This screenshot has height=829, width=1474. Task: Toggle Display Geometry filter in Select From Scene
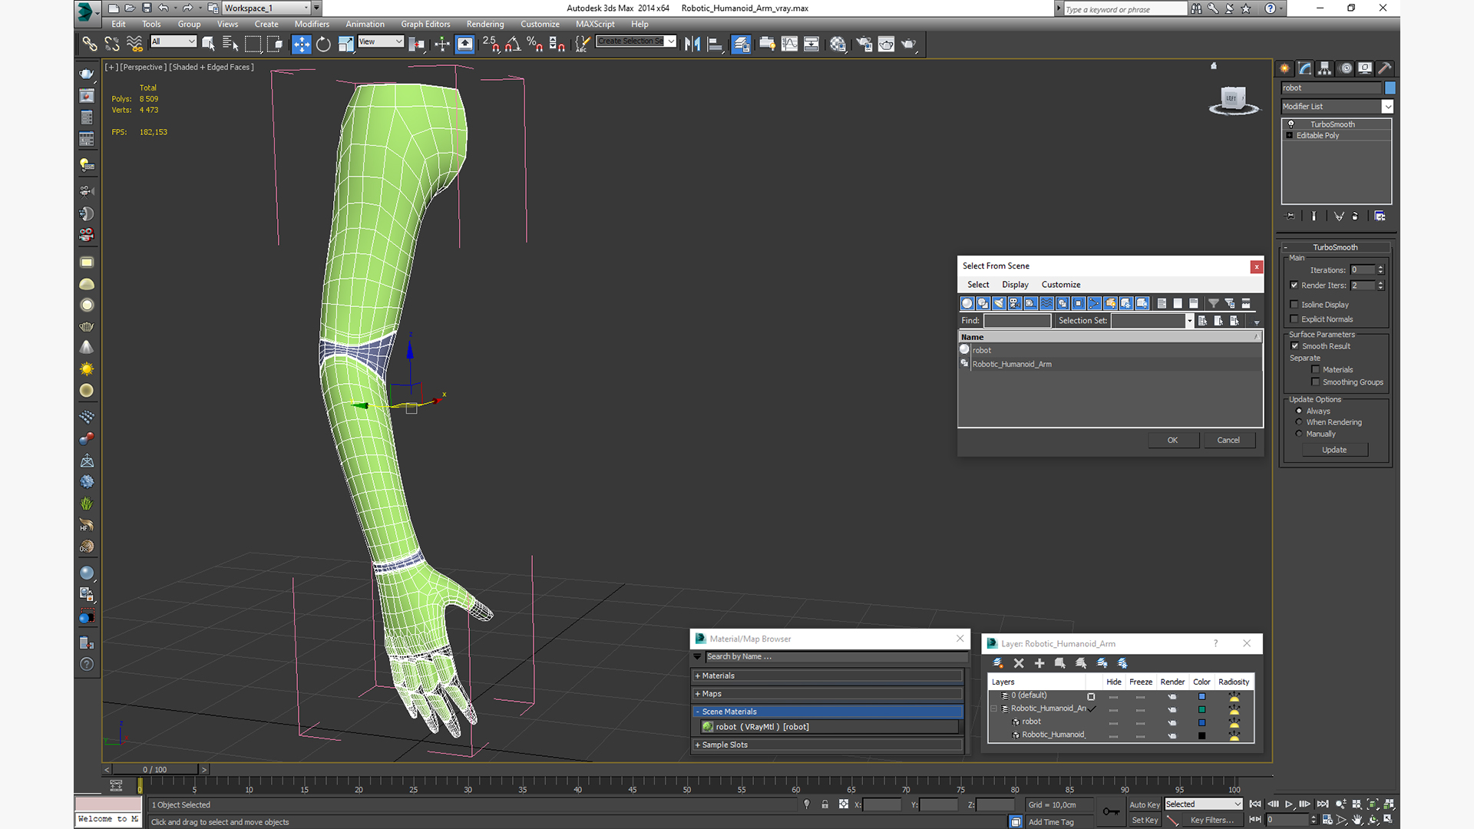[967, 303]
